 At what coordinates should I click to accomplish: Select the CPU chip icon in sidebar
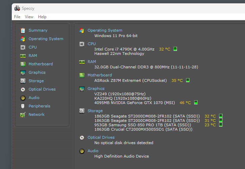[x=23, y=47]
